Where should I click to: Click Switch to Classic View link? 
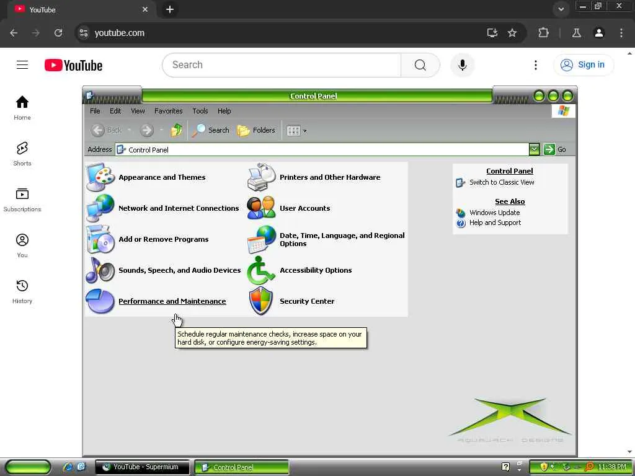pyautogui.click(x=501, y=182)
